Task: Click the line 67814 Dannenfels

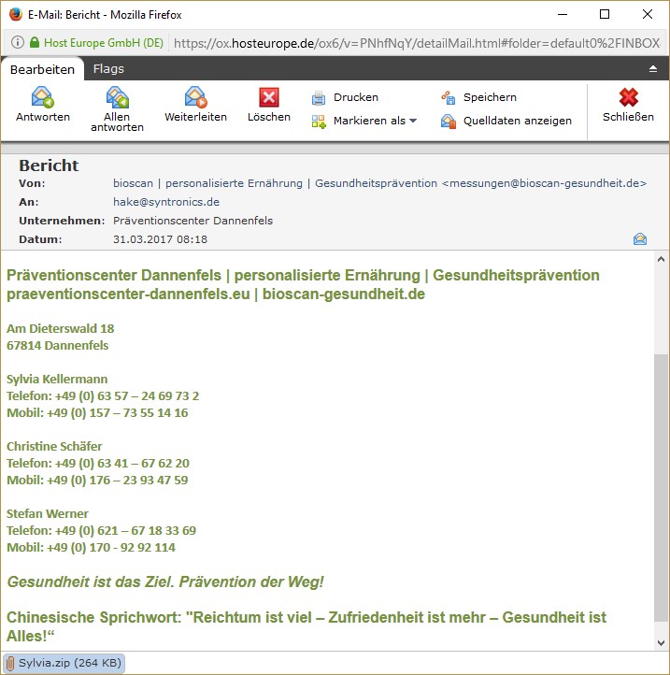Action: [57, 345]
